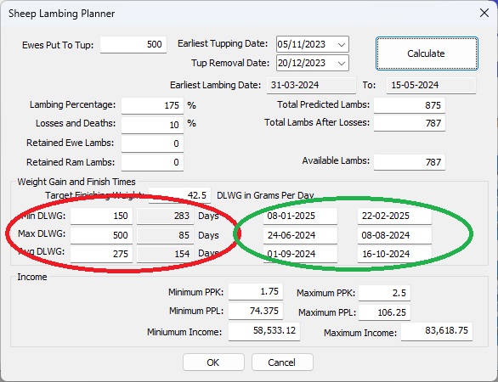The width and height of the screenshot is (498, 382).
Task: Click the Available Lambs field
Action: pos(410,162)
